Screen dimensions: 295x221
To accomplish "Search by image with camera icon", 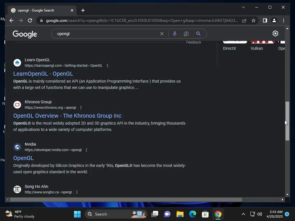I will (x=186, y=34).
